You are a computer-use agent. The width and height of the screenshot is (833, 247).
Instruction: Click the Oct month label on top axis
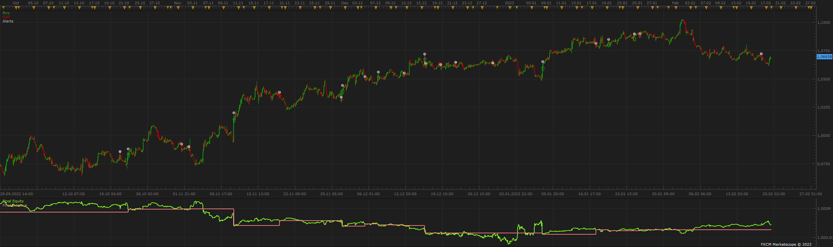16,3
